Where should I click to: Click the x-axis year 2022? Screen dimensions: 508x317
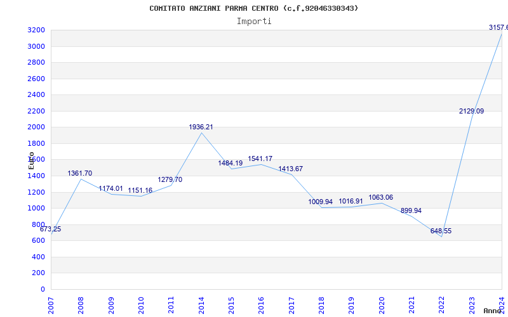[x=441, y=306]
